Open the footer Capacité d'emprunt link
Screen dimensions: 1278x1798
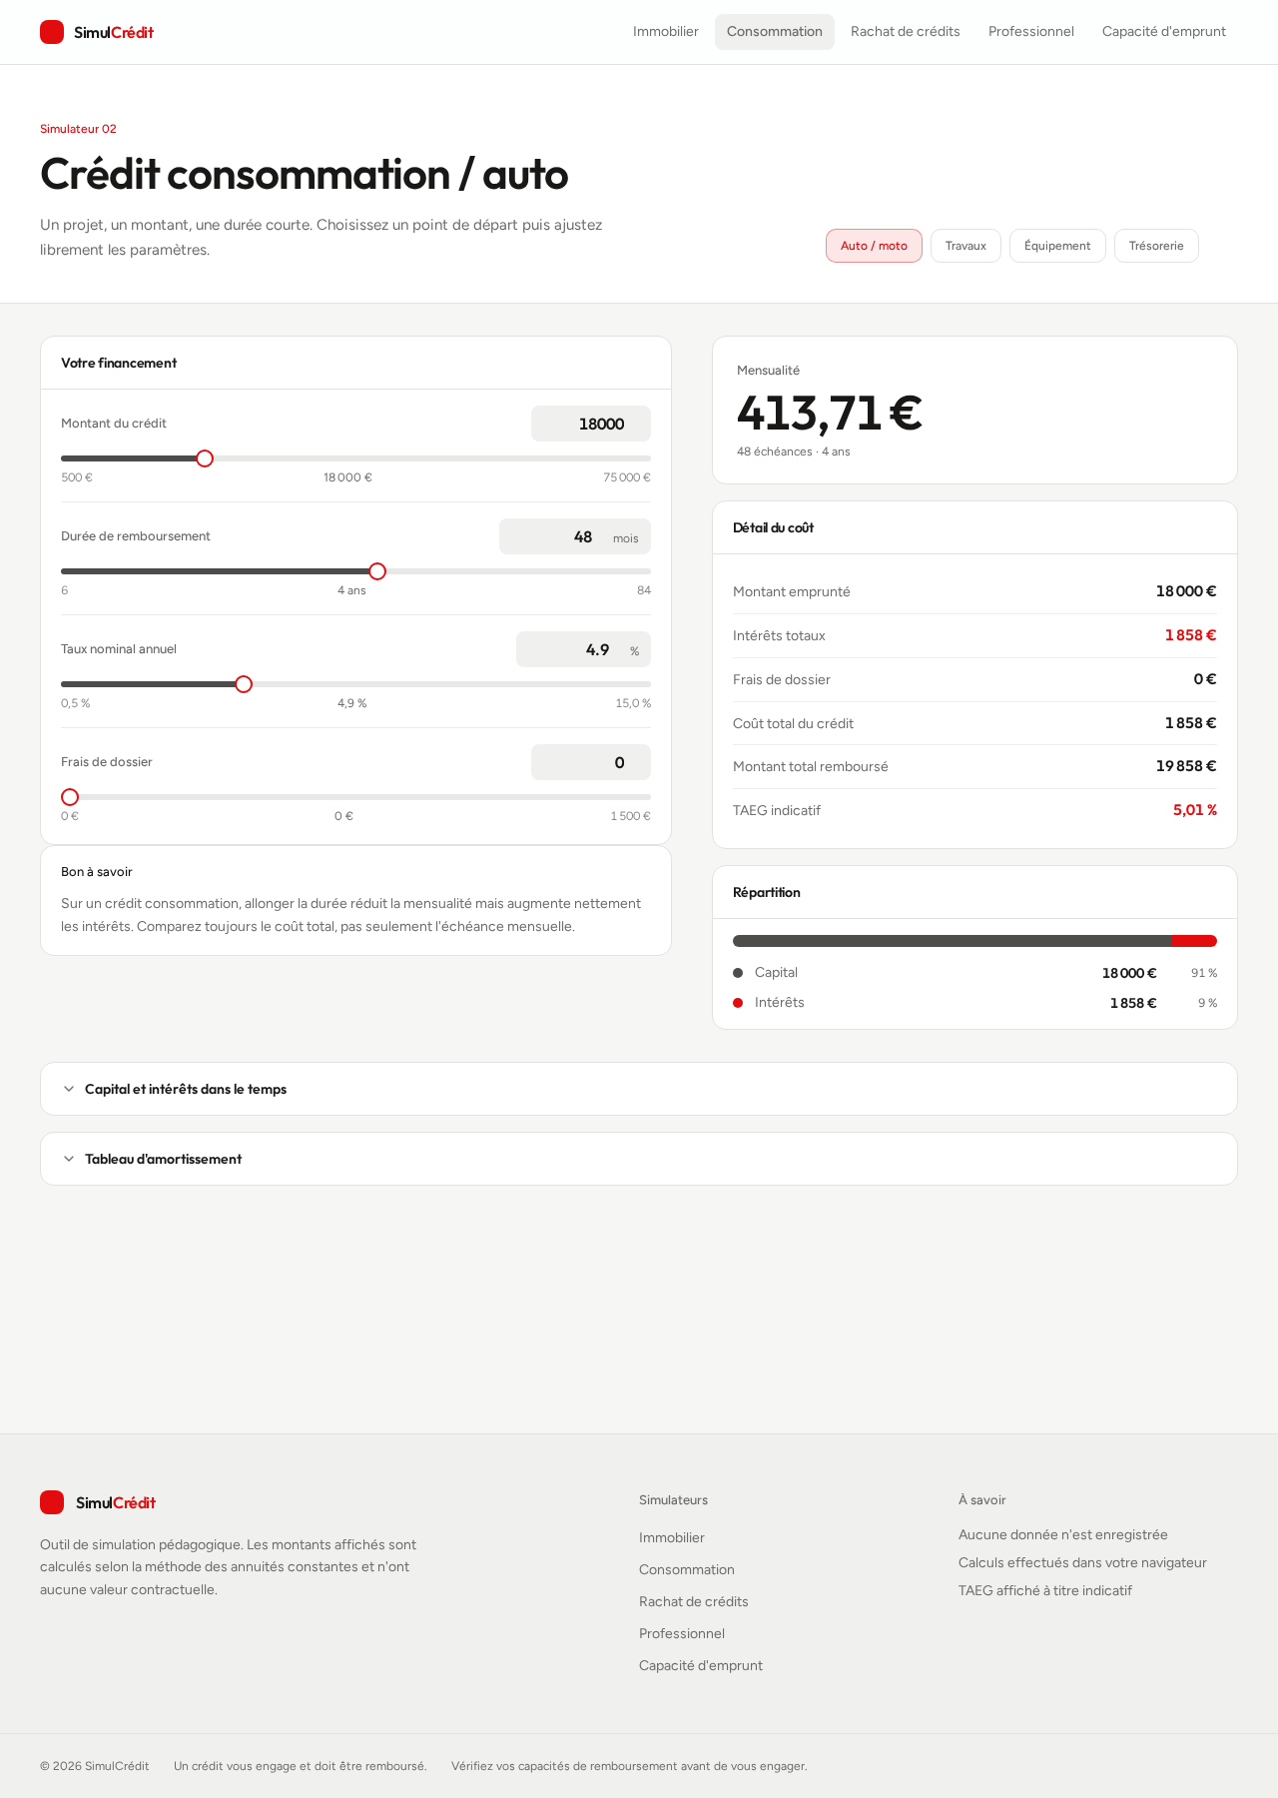pos(701,1665)
